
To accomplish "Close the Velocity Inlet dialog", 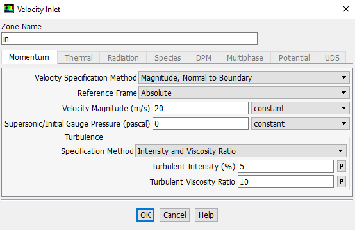I will coord(346,9).
